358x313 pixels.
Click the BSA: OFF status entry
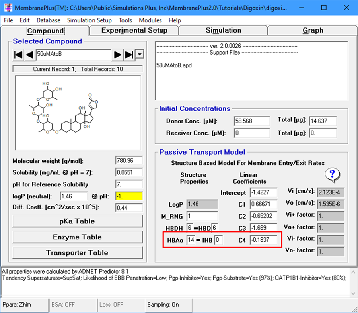coord(73,305)
